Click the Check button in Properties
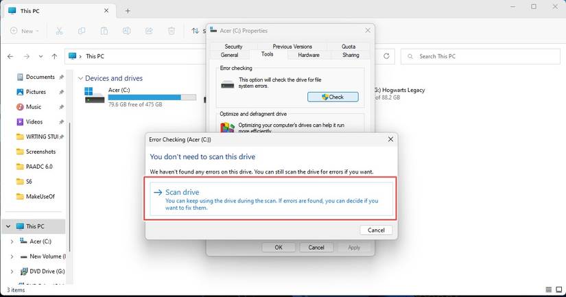 pos(333,97)
